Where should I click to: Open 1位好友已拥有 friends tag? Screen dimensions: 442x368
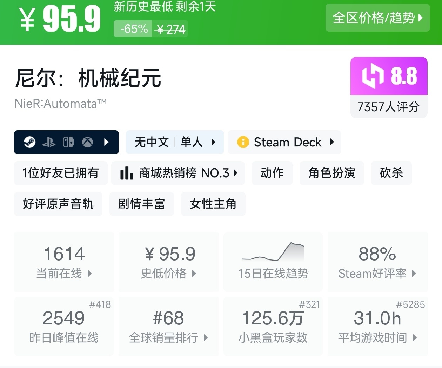[x=61, y=173]
